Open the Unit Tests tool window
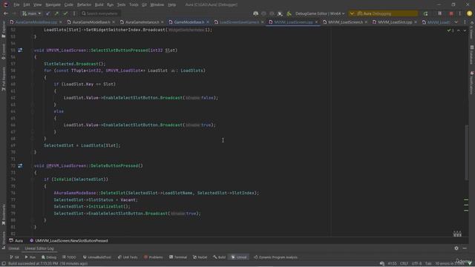This screenshot has height=267, width=475. click(128, 257)
